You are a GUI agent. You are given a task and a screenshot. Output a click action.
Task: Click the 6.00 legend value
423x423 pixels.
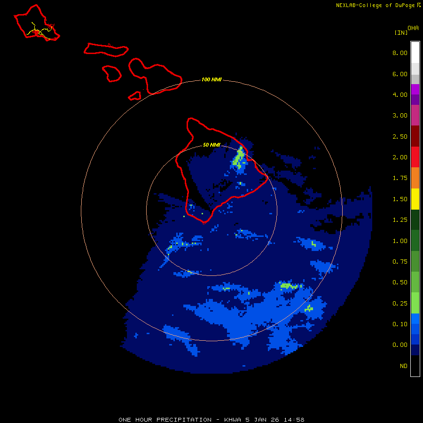click(400, 74)
